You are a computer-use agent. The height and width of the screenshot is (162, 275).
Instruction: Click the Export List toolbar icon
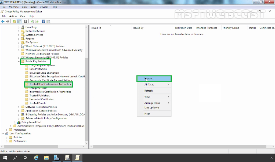point(37,21)
